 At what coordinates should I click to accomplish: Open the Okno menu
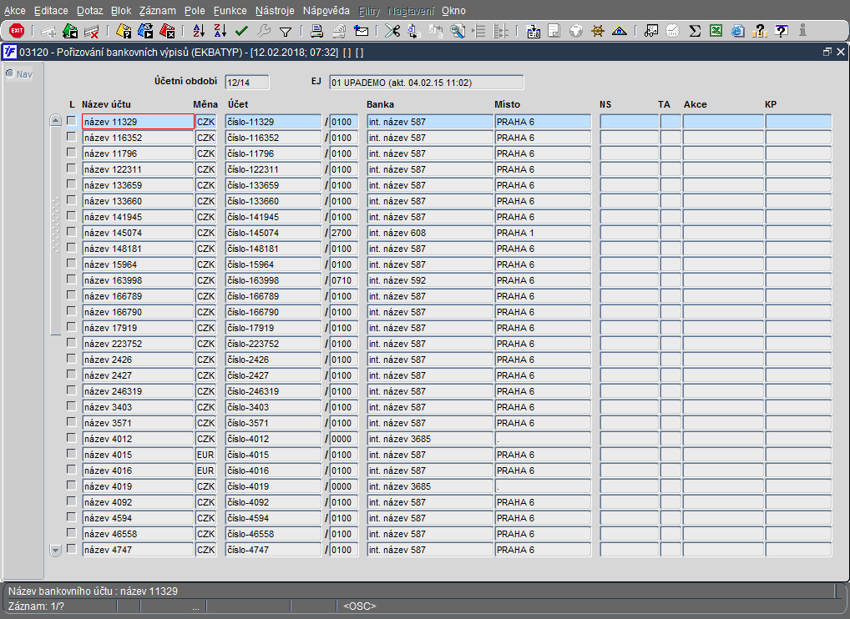point(453,10)
